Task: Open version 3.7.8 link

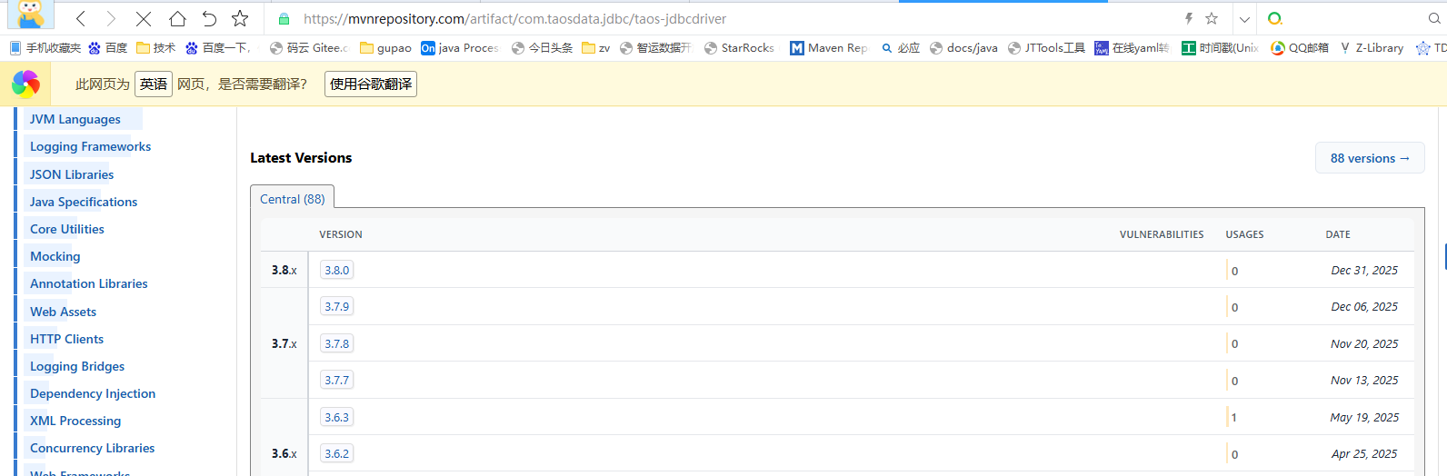Action: pos(336,343)
